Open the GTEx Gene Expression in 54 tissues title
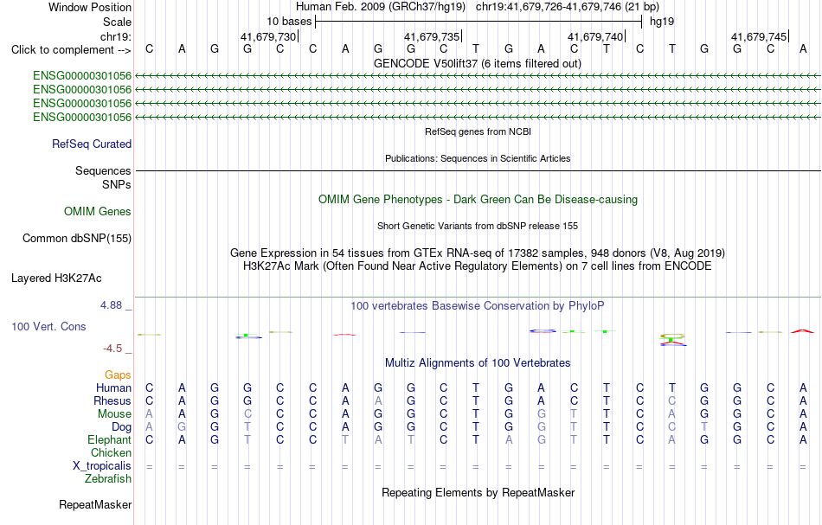 tap(478, 253)
